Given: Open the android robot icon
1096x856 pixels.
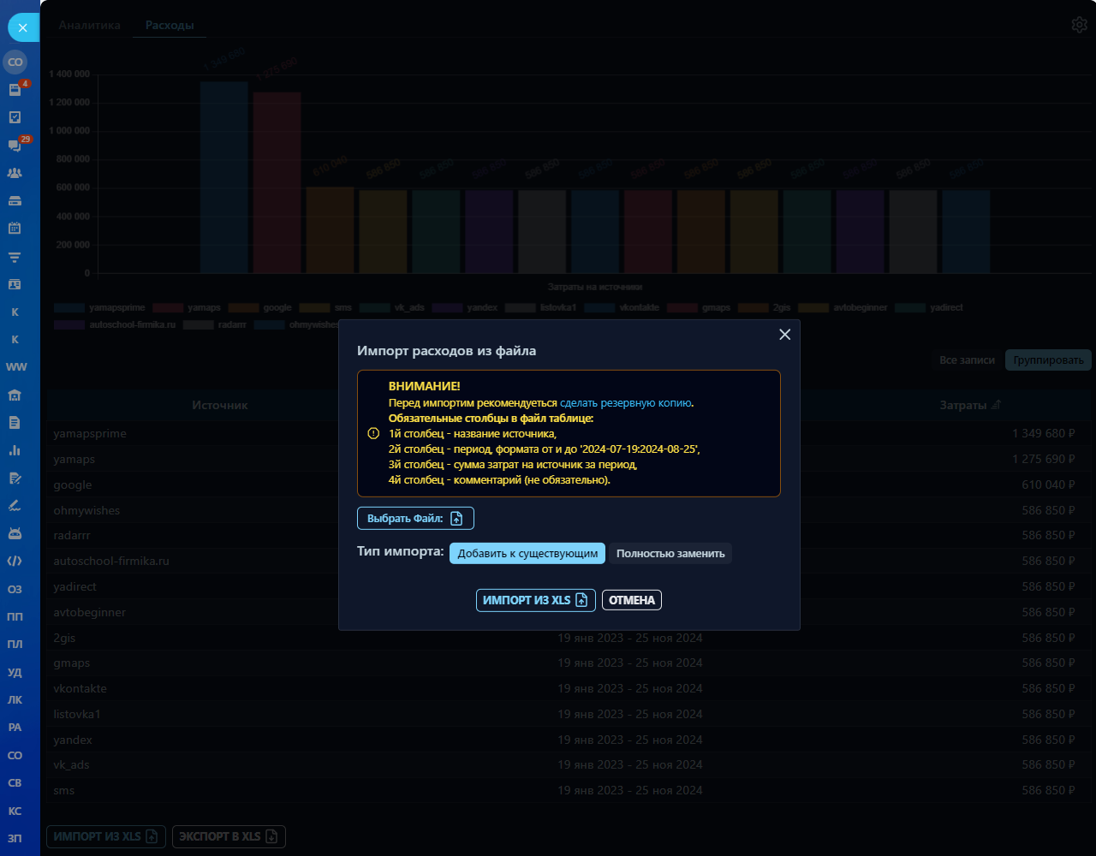Looking at the screenshot, I should pos(15,533).
